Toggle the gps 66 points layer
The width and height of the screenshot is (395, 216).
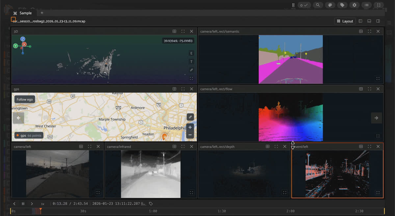(x=29, y=135)
